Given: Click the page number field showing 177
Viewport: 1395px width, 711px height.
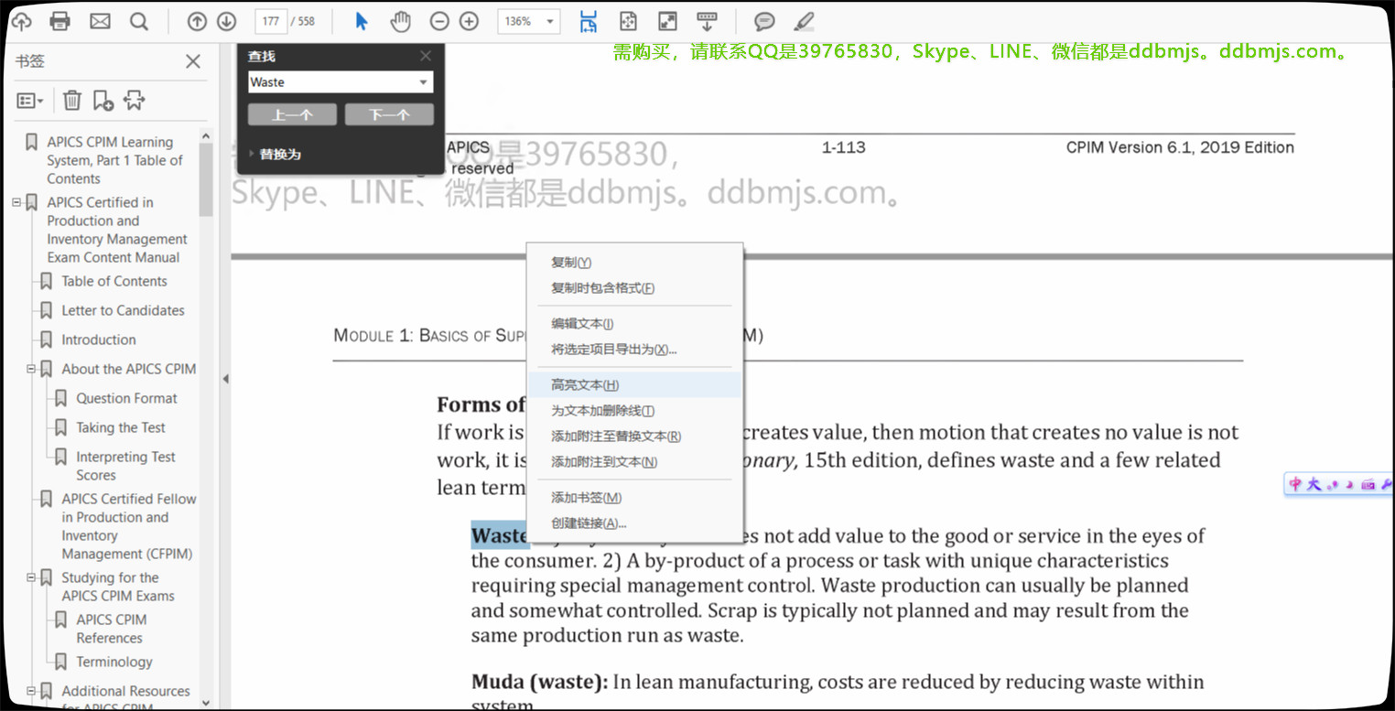Looking at the screenshot, I should [x=270, y=21].
